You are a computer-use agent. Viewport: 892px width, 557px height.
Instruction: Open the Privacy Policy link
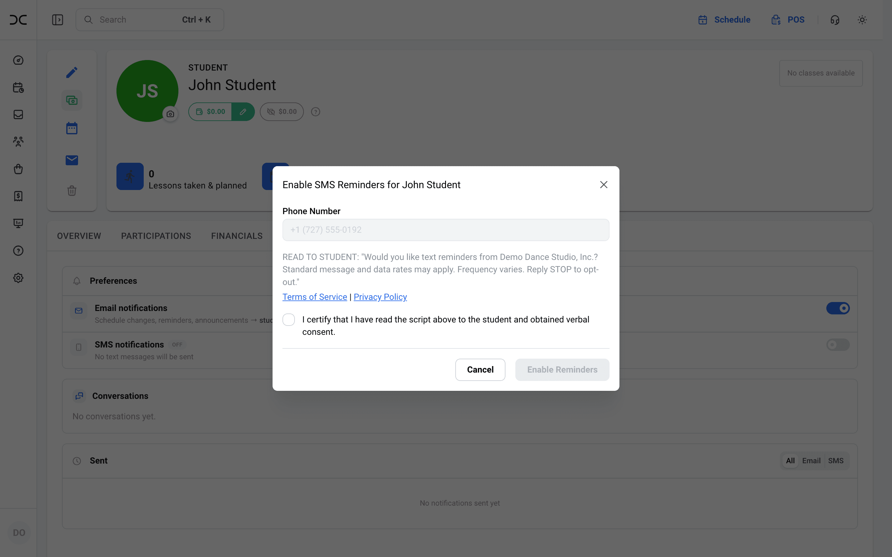380,297
